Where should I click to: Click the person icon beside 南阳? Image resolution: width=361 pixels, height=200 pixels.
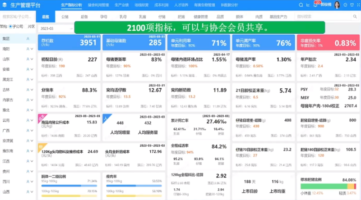(28, 49)
